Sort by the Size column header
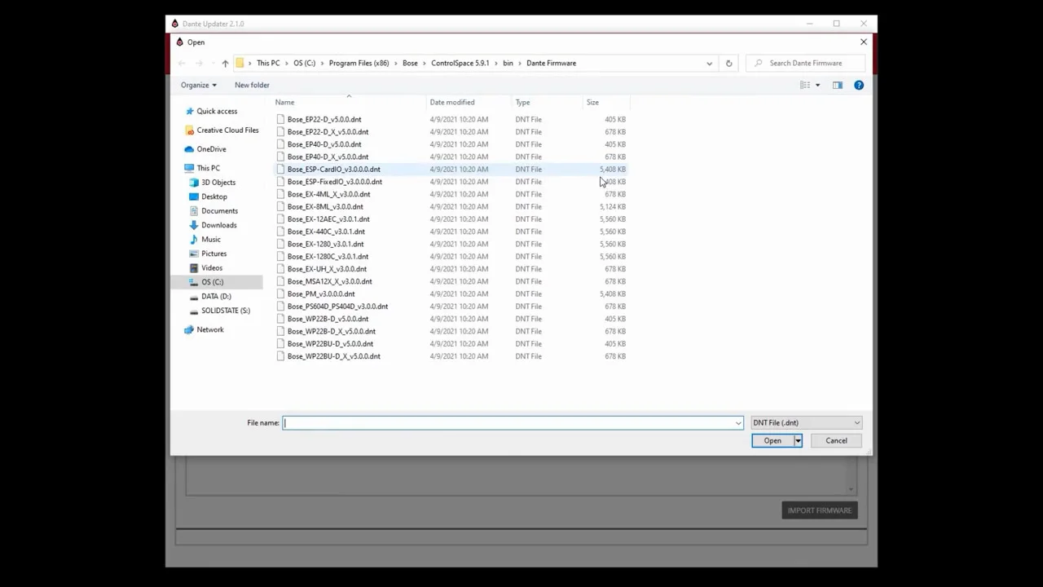 [606, 102]
